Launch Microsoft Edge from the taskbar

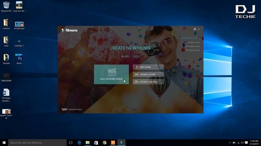[x=79, y=142]
